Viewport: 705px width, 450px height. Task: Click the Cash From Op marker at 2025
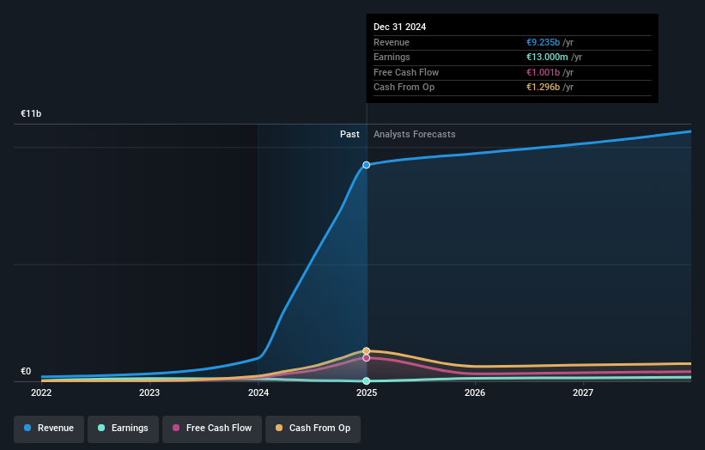tap(367, 350)
